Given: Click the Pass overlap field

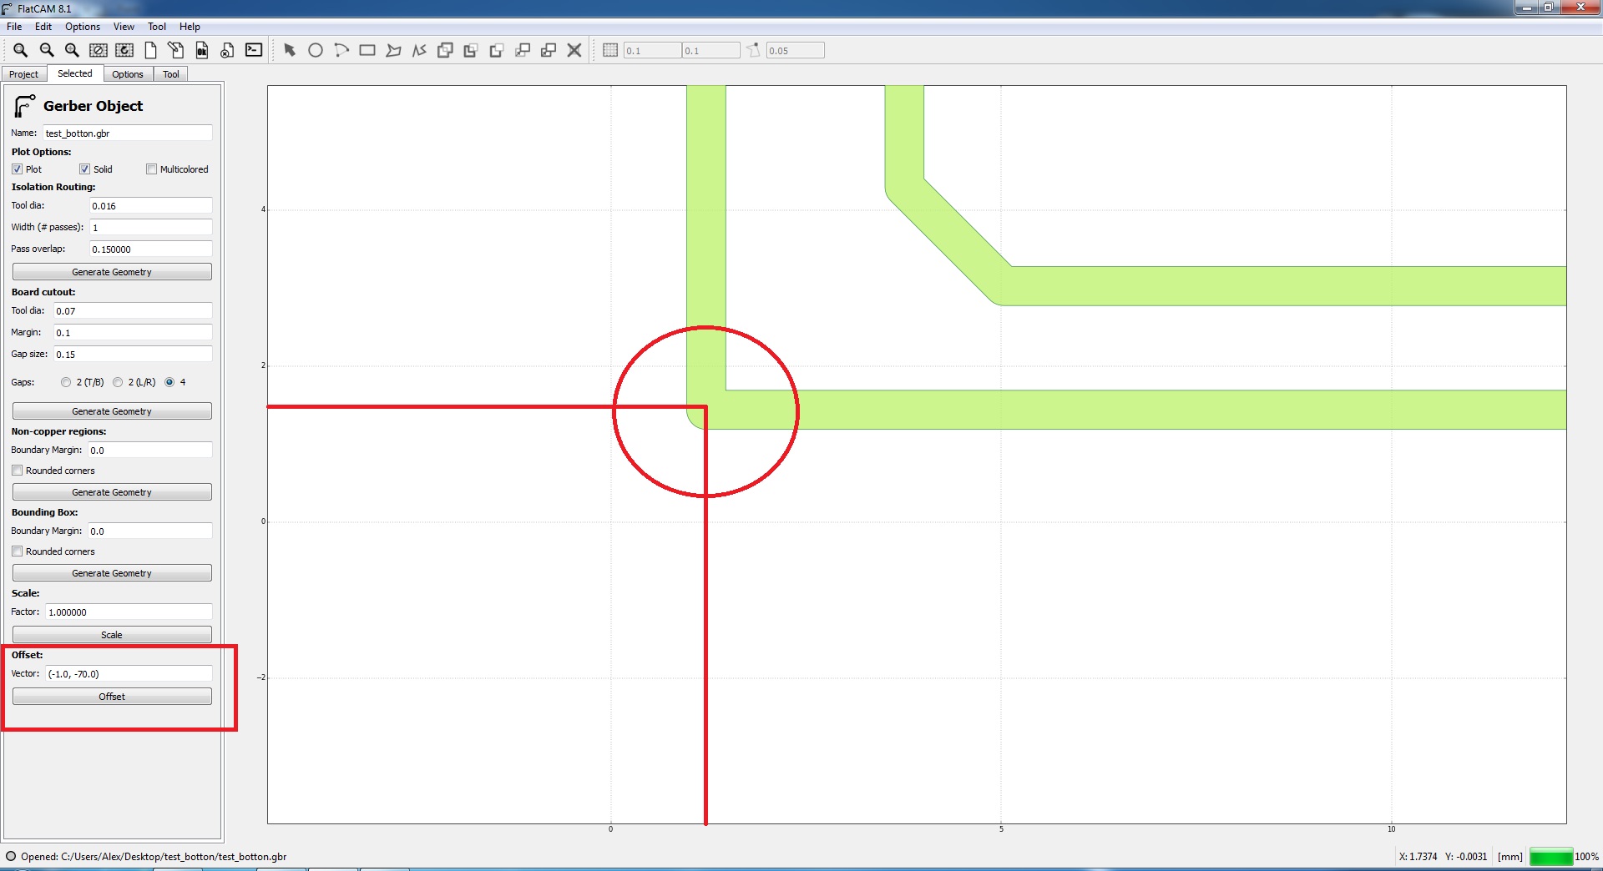Looking at the screenshot, I should (x=151, y=249).
